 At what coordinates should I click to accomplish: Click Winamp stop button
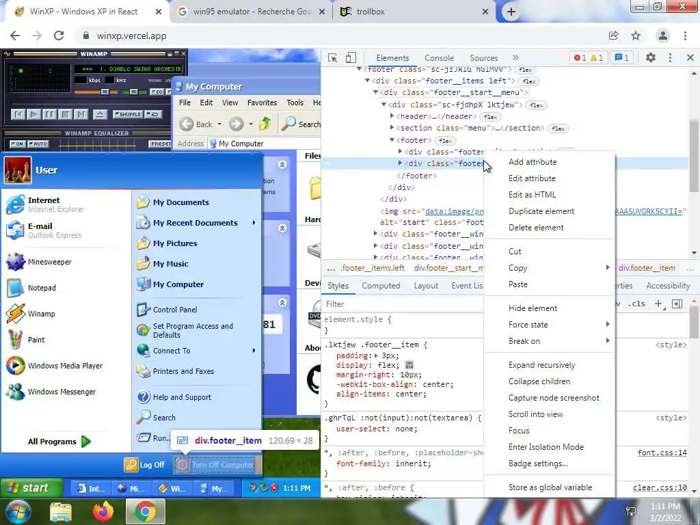65,114
